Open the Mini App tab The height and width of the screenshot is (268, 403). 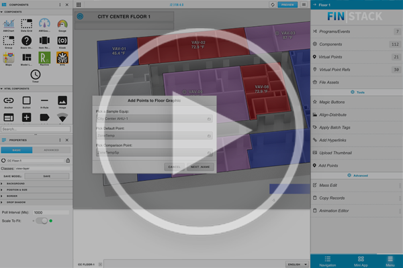coord(361,261)
